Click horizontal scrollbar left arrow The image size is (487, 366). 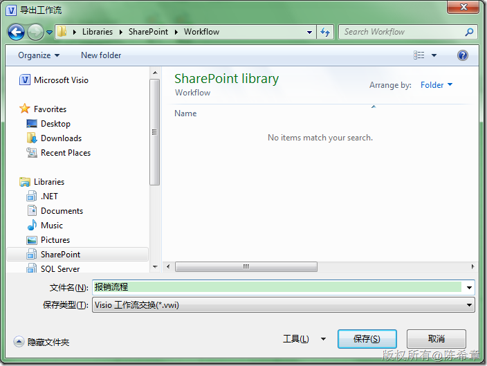click(168, 266)
